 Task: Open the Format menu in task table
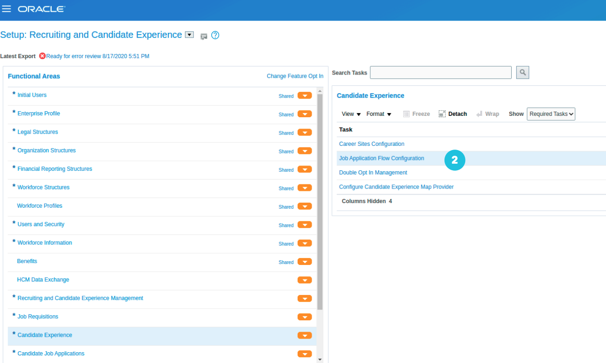click(x=379, y=114)
